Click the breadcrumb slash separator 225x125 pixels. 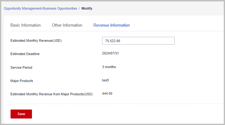pos(79,9)
